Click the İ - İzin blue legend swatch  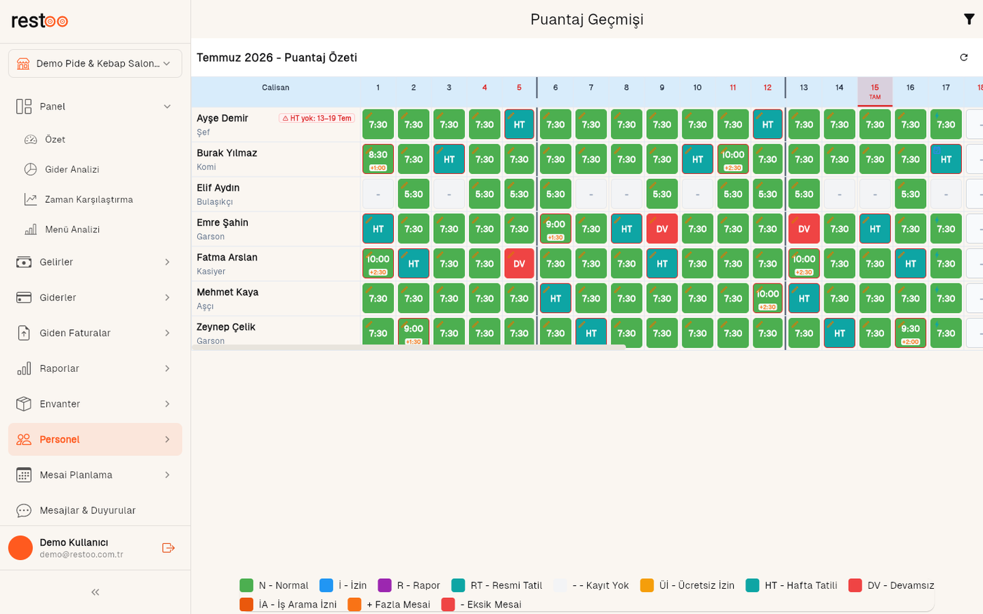point(326,585)
